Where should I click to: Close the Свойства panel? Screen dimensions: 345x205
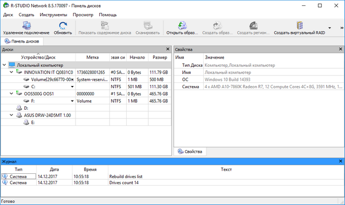click(341, 49)
